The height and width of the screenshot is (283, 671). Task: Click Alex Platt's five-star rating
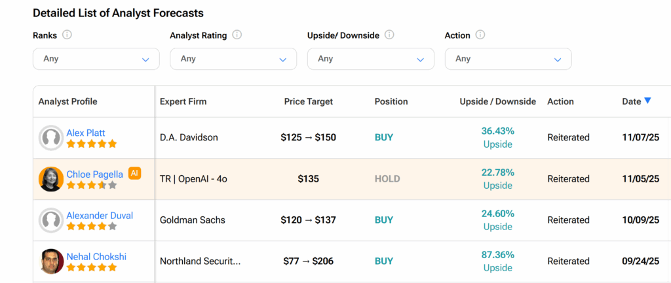point(92,144)
